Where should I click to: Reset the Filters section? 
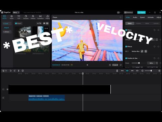[x=155, y=30]
